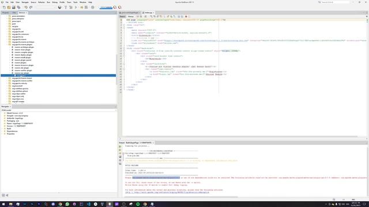The image size is (369, 207).
Task: Click the Search field at top right
Action: point(335,2)
